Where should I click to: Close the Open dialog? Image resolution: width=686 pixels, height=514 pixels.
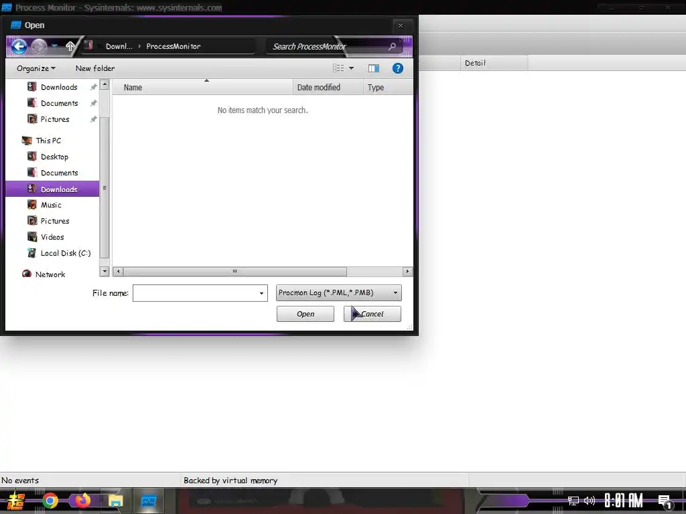pyautogui.click(x=401, y=26)
